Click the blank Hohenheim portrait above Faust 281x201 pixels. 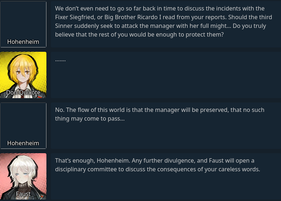point(23,121)
